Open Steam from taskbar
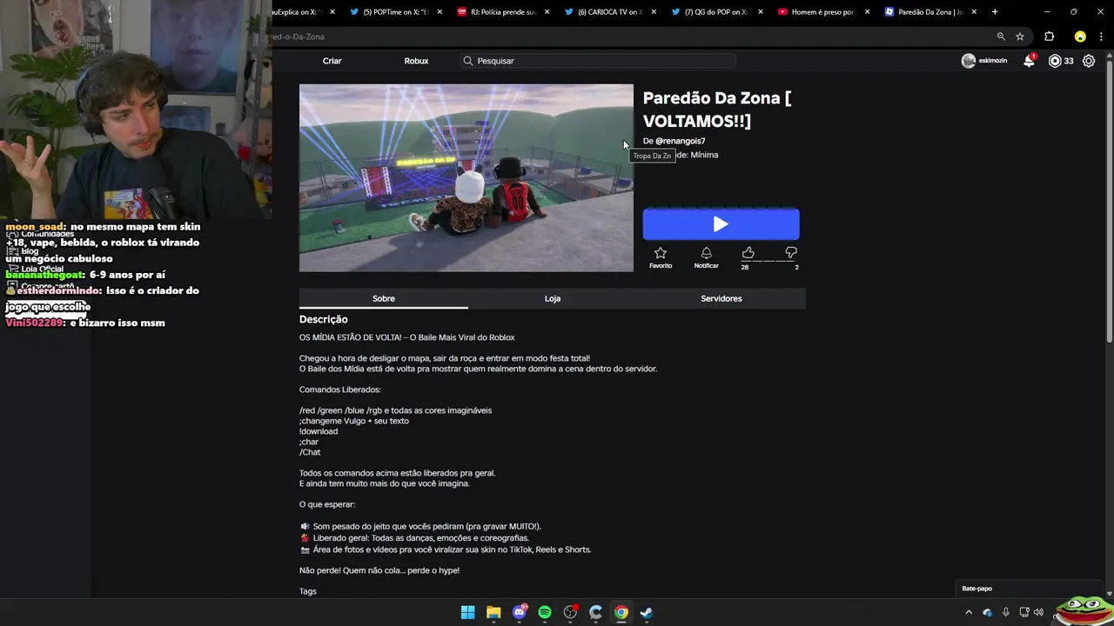 tap(647, 612)
